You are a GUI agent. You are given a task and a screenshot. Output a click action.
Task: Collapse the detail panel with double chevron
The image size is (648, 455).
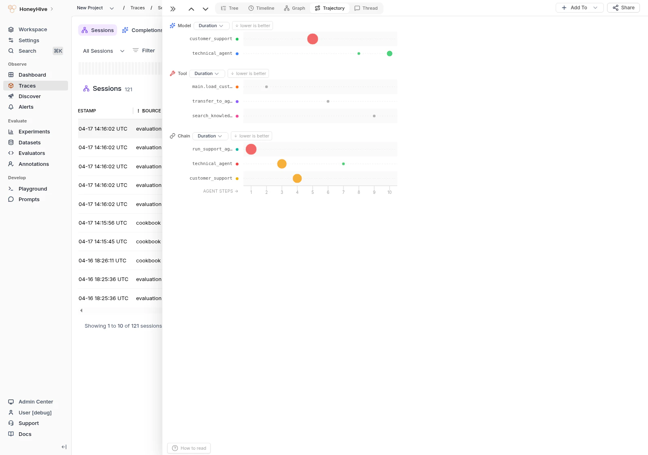point(173,9)
